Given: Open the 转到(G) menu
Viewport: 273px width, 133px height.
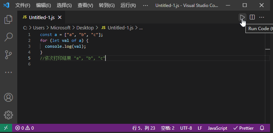Looking at the screenshot, I should coord(107,6).
